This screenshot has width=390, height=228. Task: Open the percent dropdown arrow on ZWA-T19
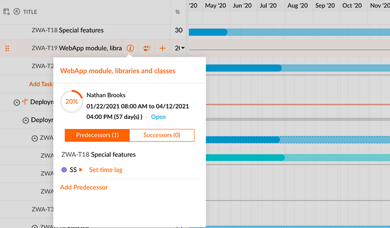183,48
